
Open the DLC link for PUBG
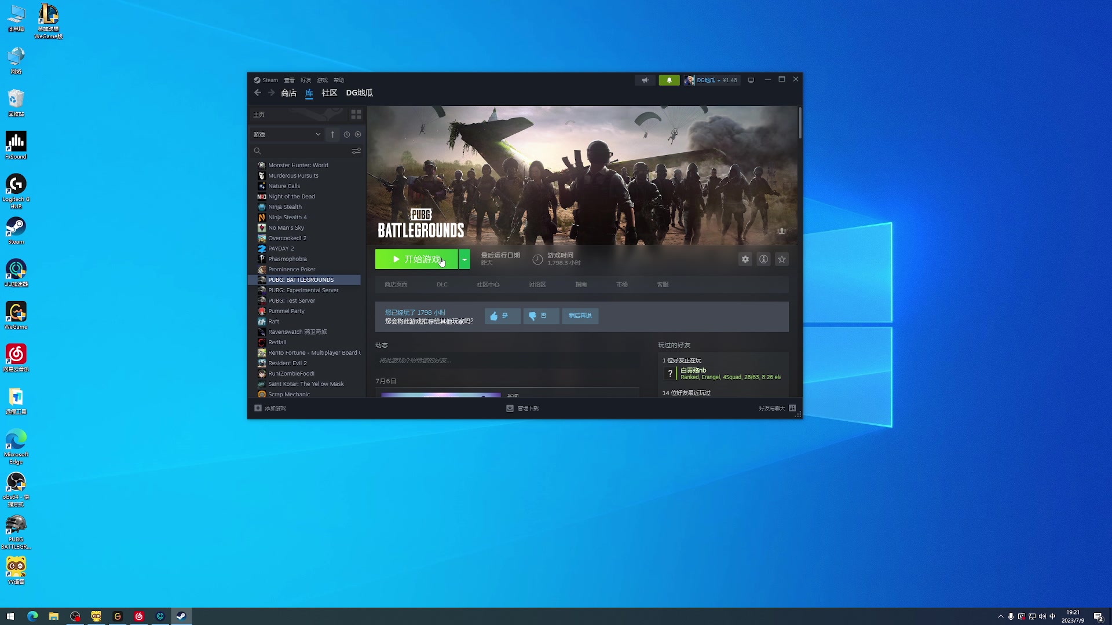pos(442,285)
